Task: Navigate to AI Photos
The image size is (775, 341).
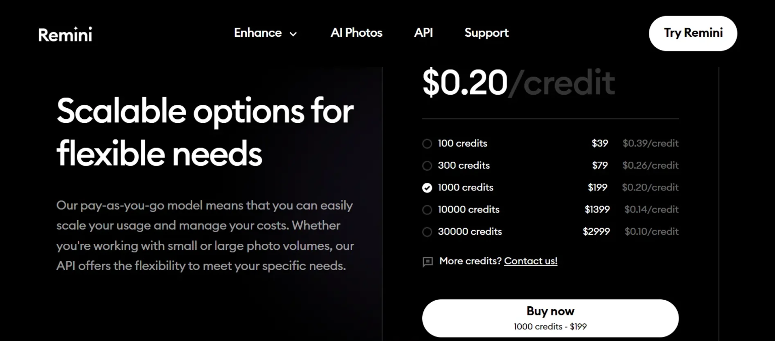Action: pos(356,33)
